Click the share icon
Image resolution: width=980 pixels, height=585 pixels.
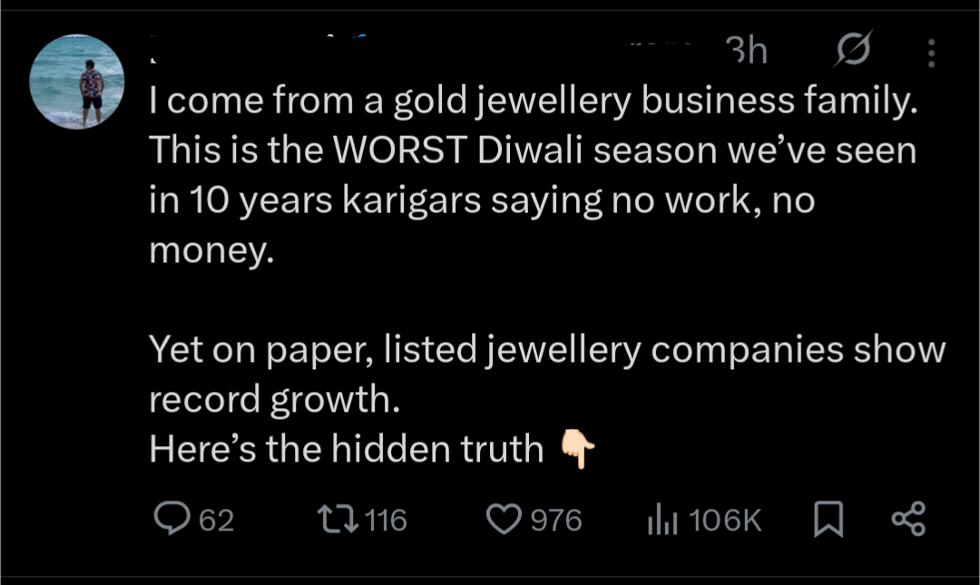click(x=907, y=520)
